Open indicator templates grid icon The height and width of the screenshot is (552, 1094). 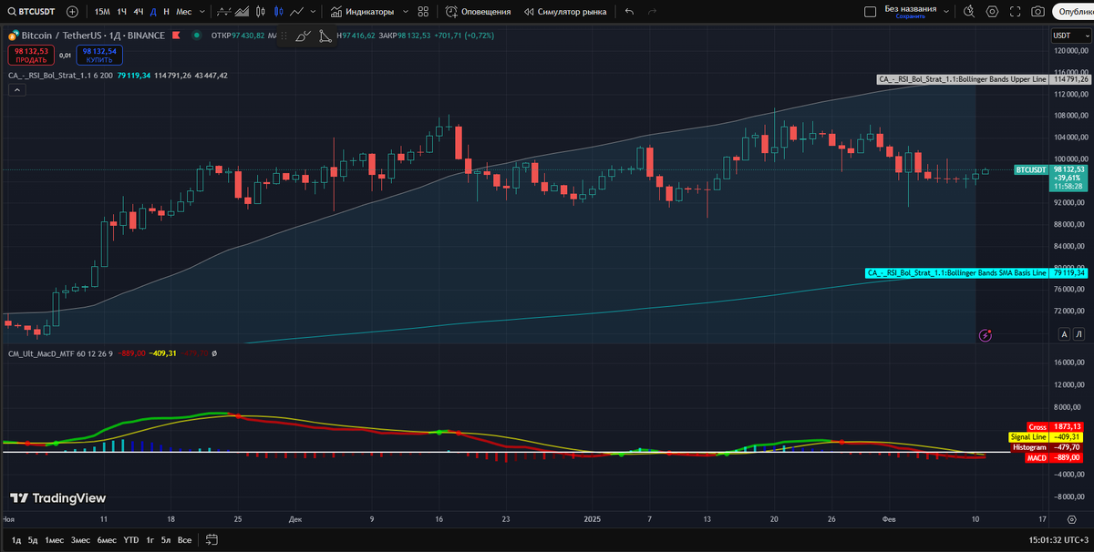423,12
